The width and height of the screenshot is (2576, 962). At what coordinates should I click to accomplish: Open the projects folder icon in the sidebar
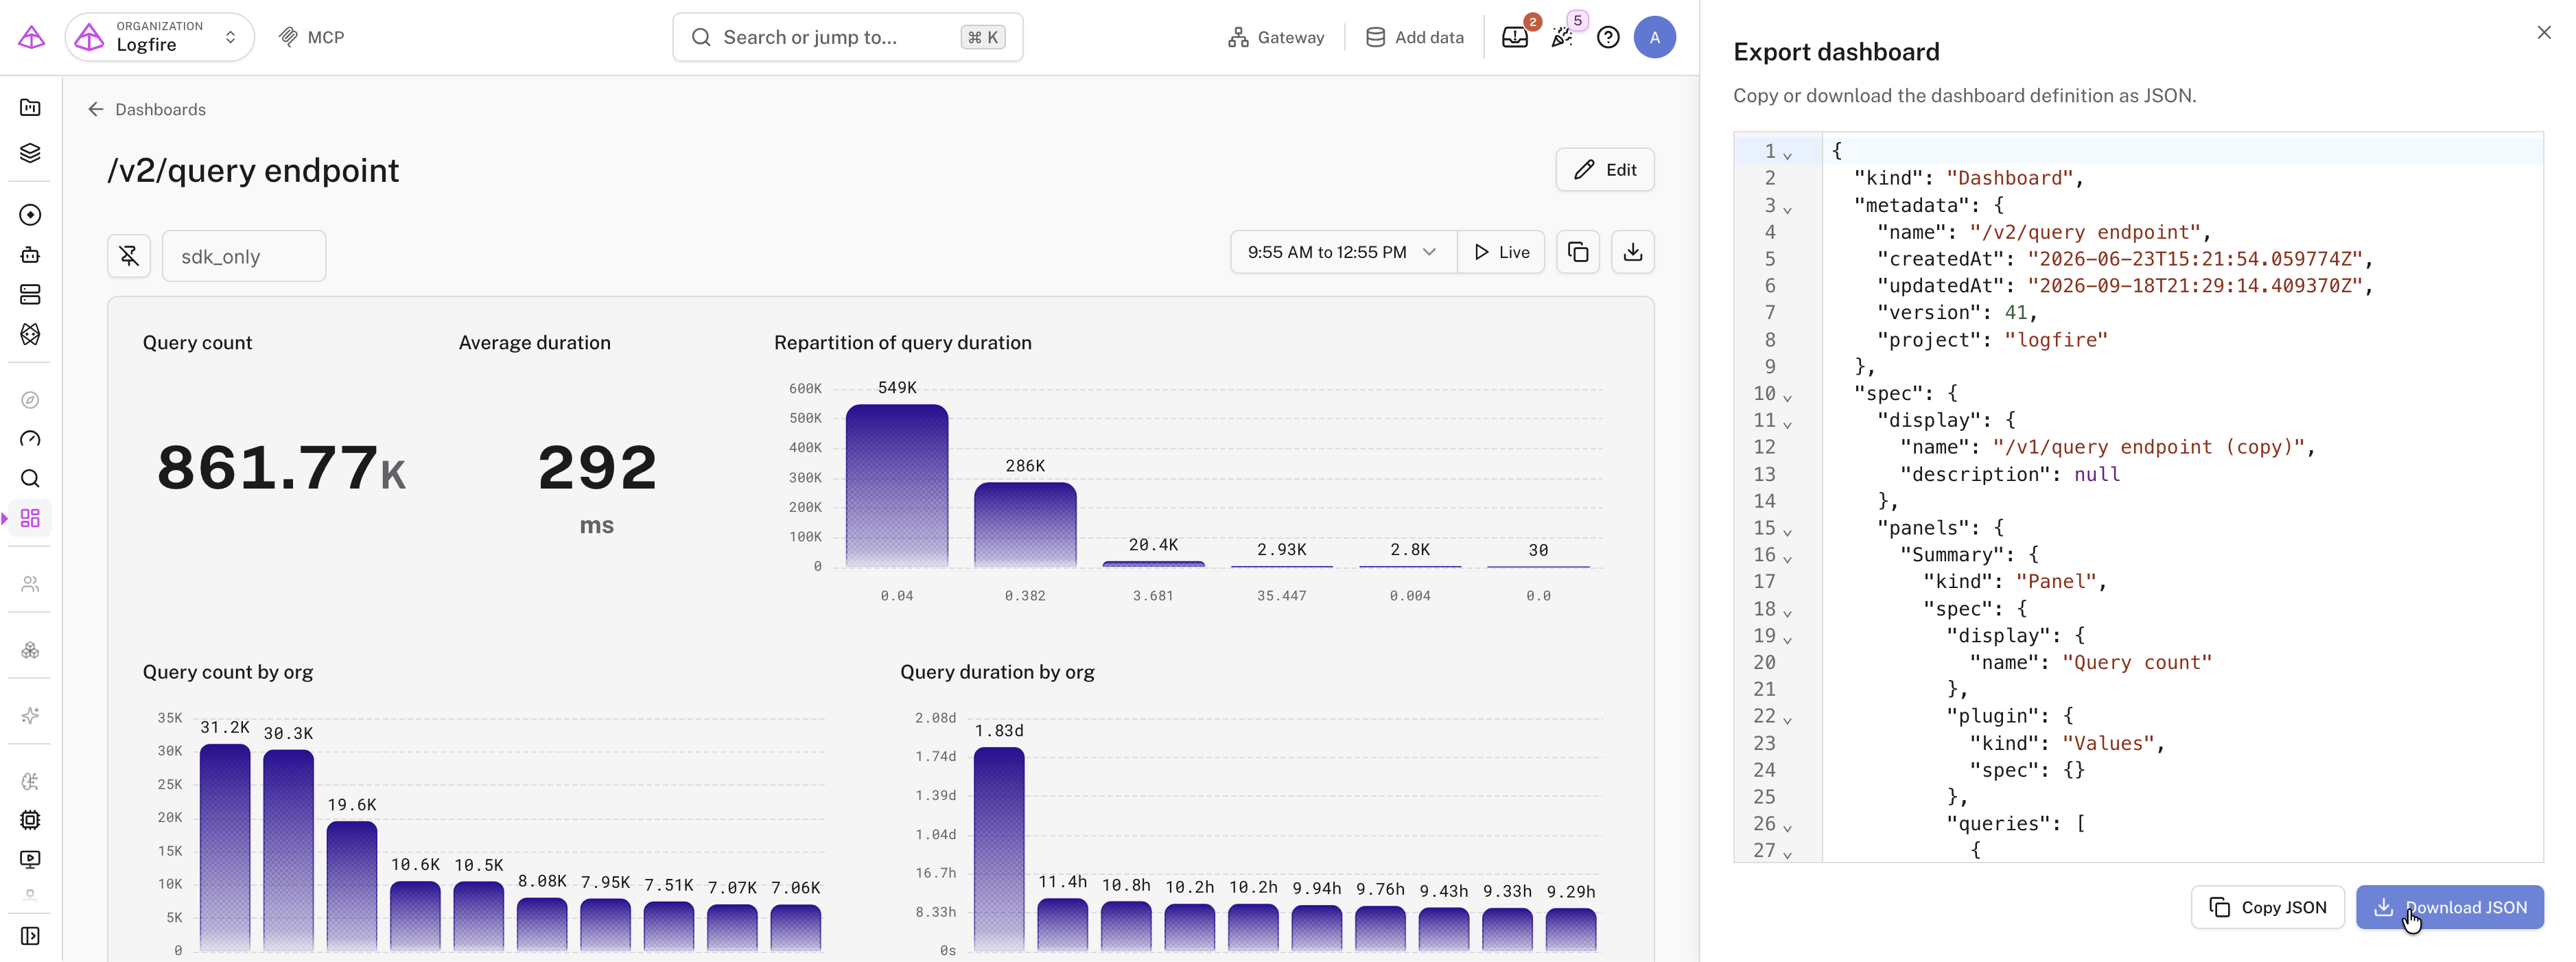(30, 107)
